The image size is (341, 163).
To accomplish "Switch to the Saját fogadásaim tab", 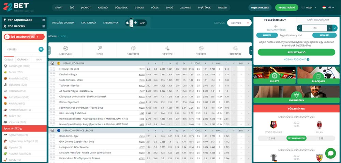I will pyautogui.click(x=318, y=20).
